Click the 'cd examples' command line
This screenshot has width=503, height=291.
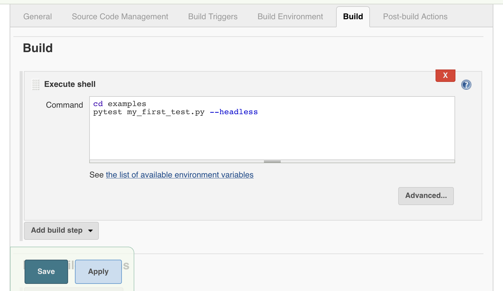pyautogui.click(x=120, y=104)
